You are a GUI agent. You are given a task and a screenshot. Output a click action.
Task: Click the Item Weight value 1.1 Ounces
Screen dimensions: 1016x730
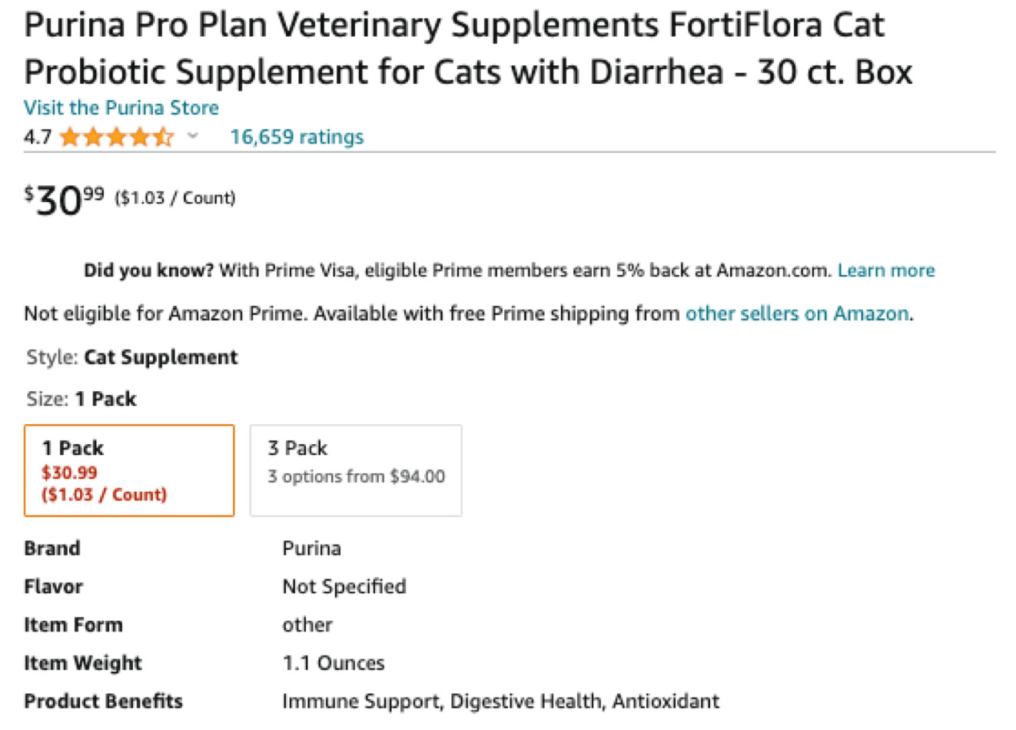(334, 663)
